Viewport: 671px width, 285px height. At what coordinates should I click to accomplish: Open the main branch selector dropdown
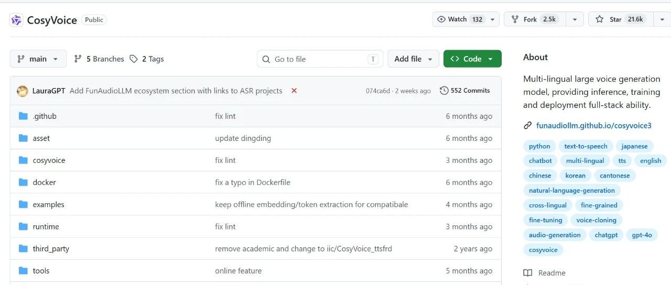click(x=38, y=59)
